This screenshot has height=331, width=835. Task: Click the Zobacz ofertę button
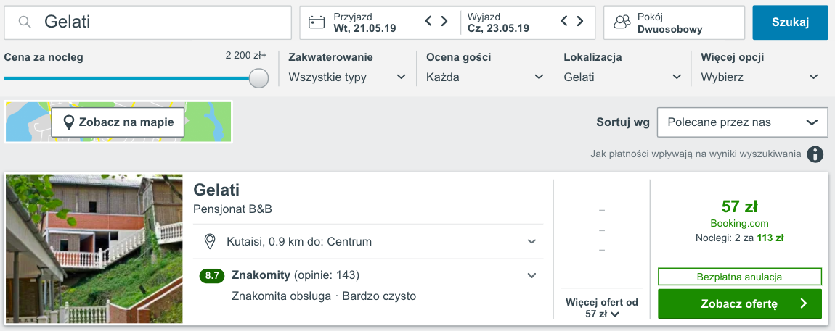click(x=740, y=303)
